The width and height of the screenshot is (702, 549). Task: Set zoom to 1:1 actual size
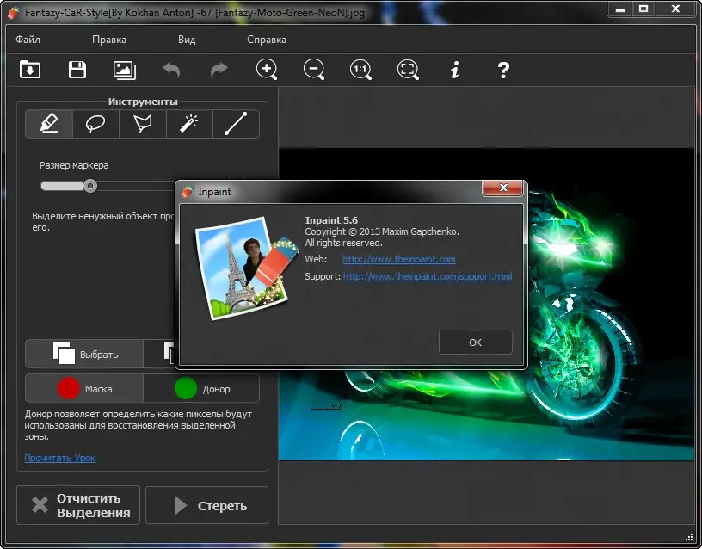click(x=360, y=70)
